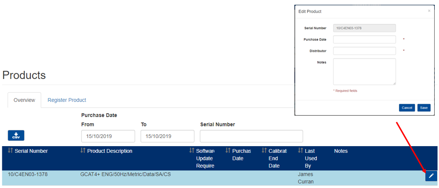Click the disabled Serial Number field
The width and height of the screenshot is (439, 188).
click(x=364, y=28)
